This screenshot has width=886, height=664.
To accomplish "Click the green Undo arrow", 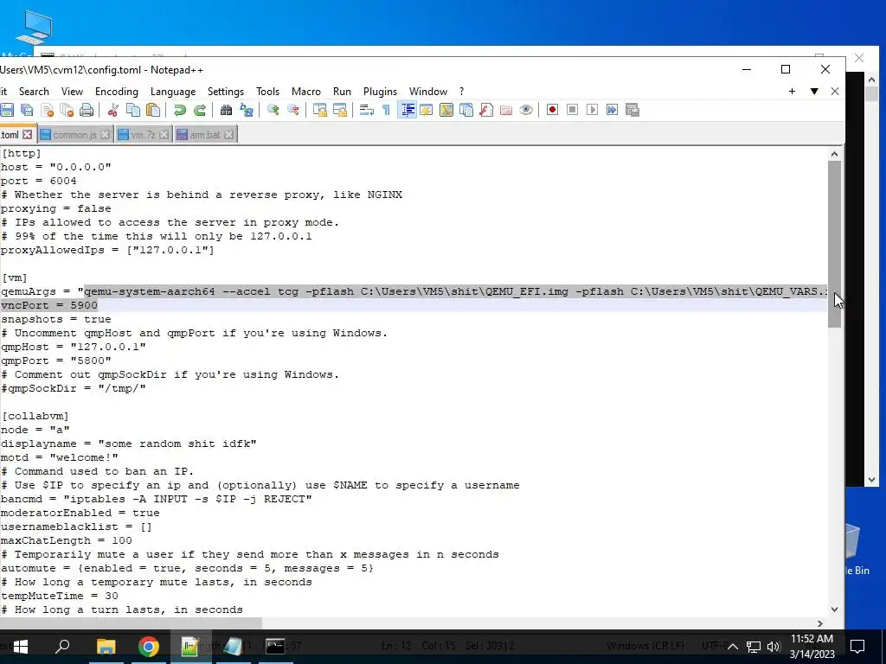I will (180, 110).
